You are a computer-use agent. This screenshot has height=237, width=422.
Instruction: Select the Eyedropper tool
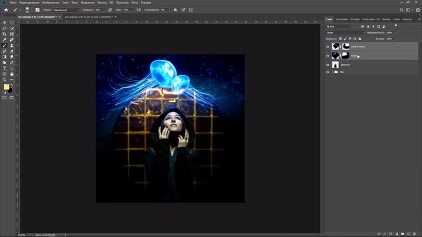tap(5, 39)
